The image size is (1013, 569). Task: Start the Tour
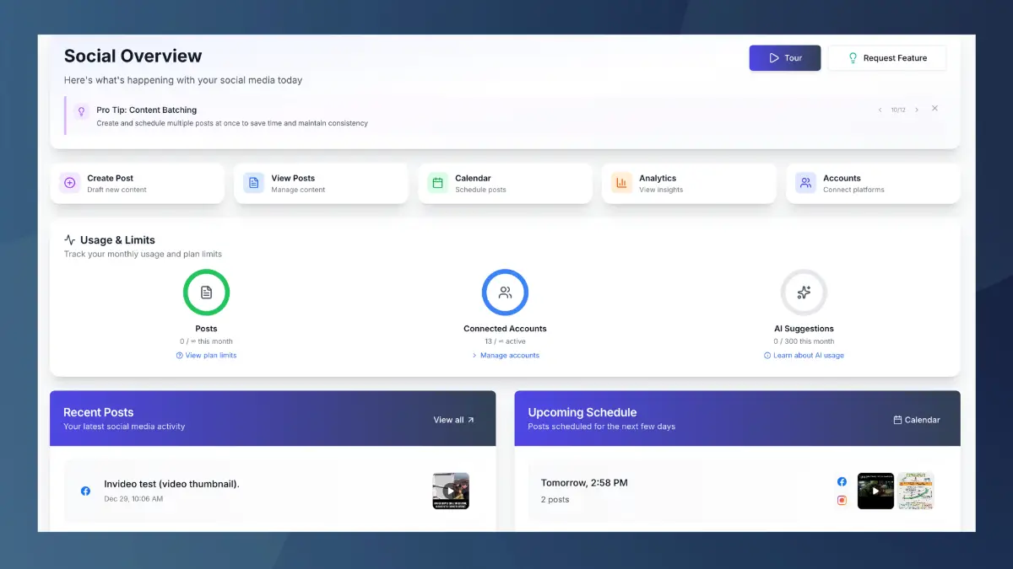tap(784, 58)
